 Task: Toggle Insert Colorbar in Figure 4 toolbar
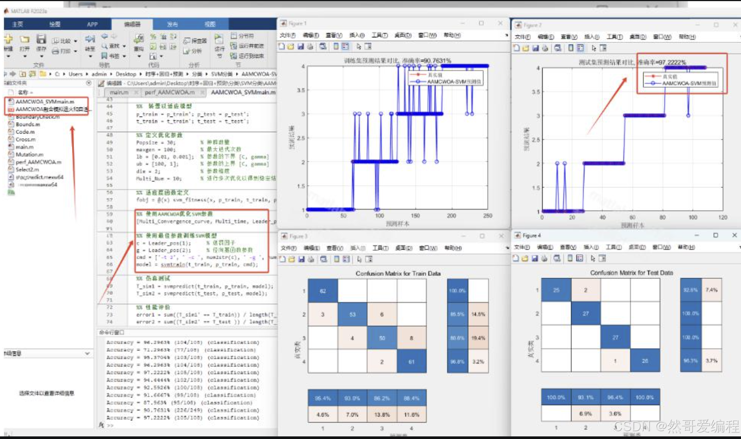pyautogui.click(x=570, y=258)
